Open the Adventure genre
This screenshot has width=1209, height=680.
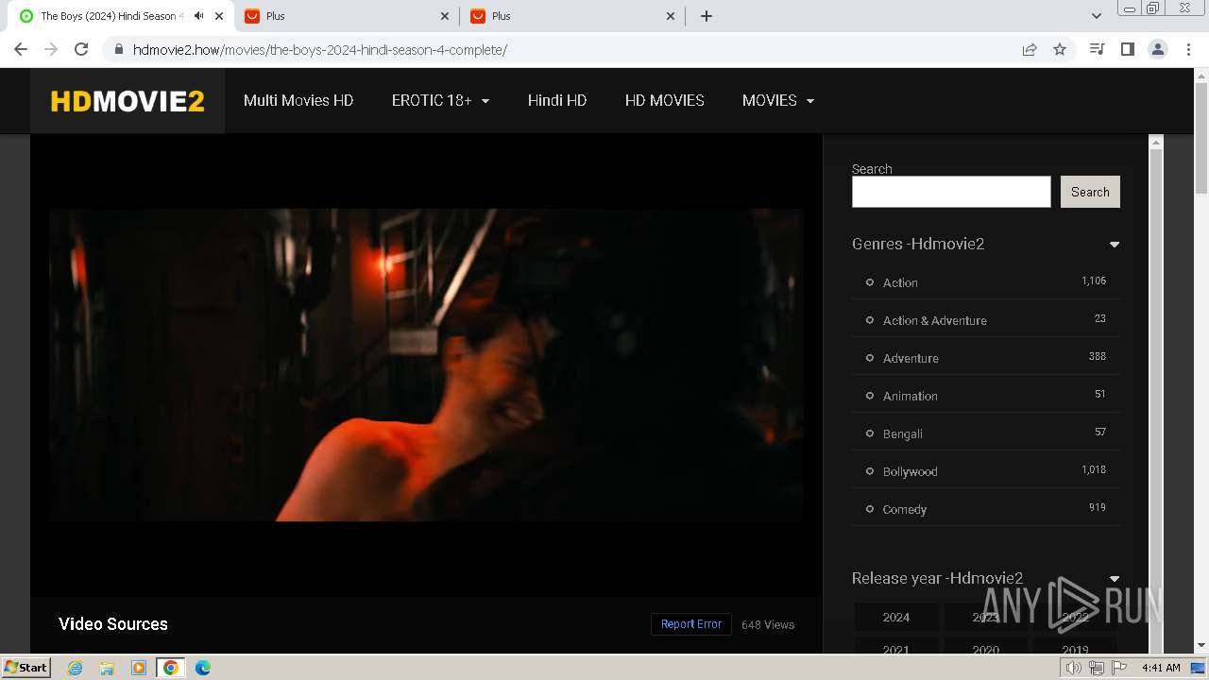(911, 358)
